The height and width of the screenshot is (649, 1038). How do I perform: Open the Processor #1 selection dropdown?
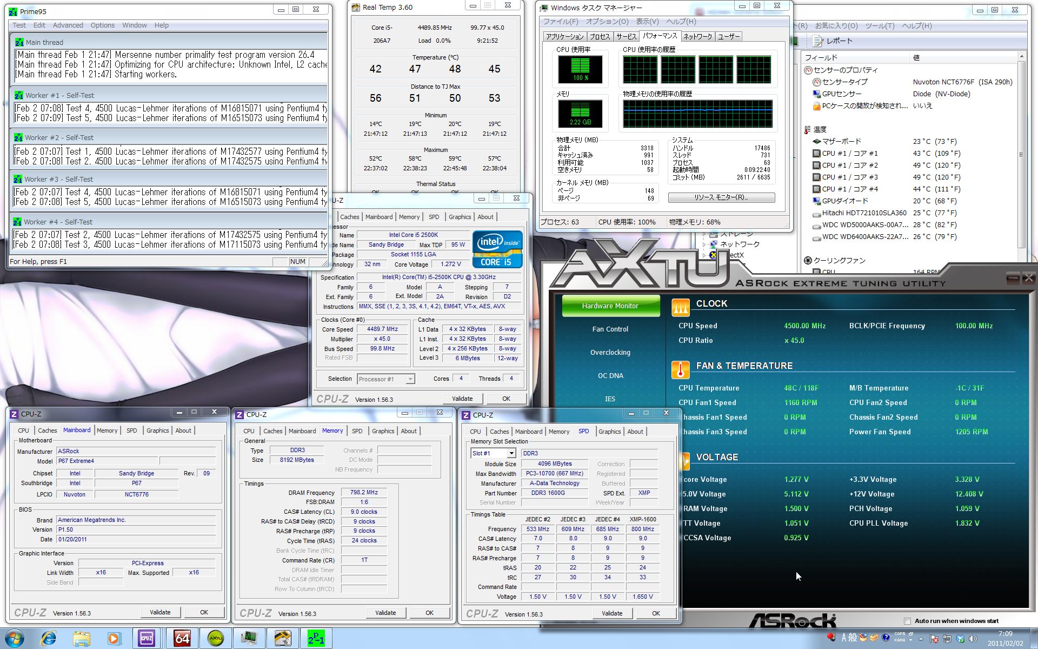(410, 379)
